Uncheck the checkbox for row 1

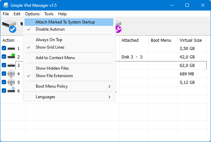click(x=4, y=49)
